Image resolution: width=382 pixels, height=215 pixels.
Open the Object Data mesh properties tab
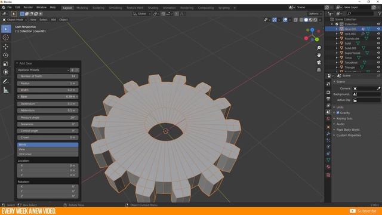pos(328,160)
